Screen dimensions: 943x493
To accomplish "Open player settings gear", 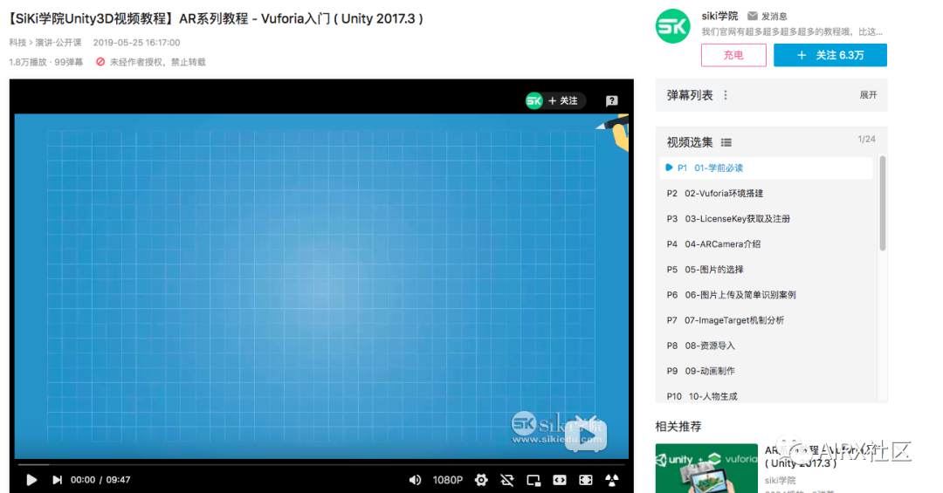I will tap(481, 480).
